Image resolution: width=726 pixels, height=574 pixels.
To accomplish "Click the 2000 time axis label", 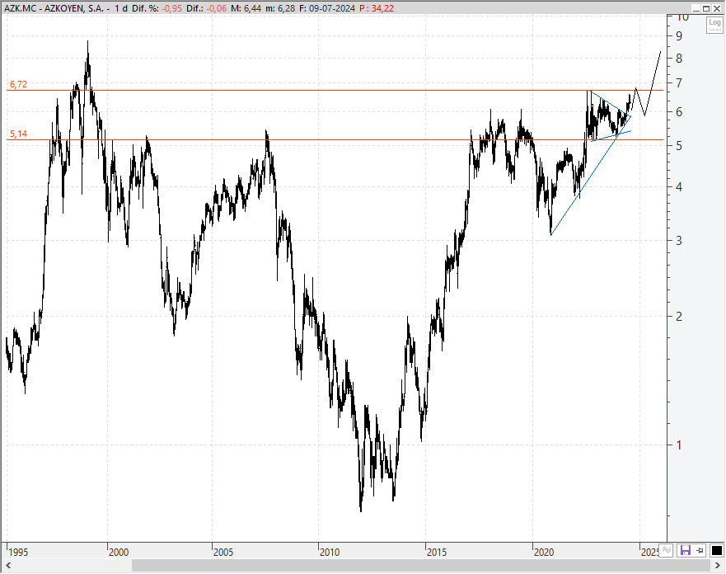I will point(119,553).
